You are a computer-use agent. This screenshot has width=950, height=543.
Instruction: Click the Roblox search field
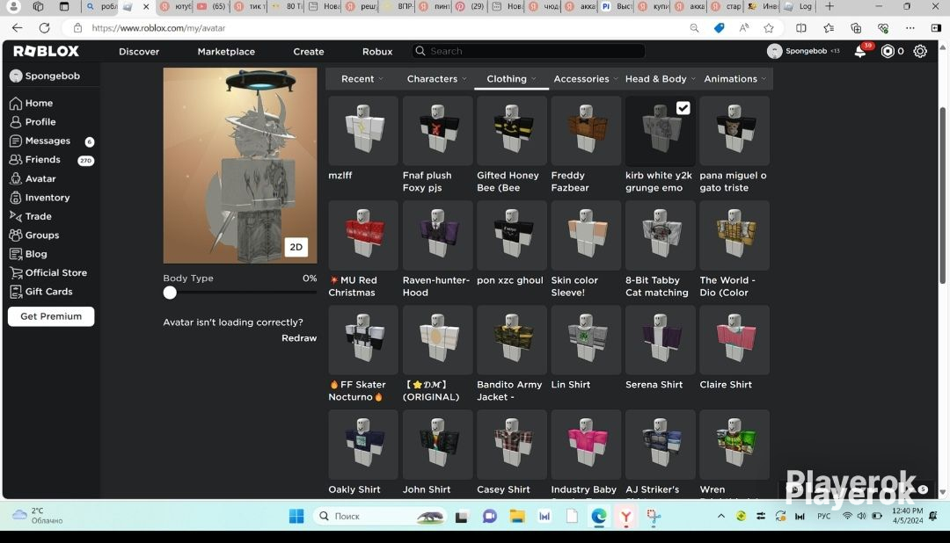pos(529,52)
